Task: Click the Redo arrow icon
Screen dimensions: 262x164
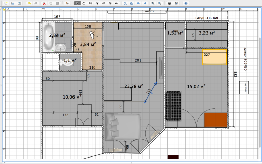Action: point(36,3)
